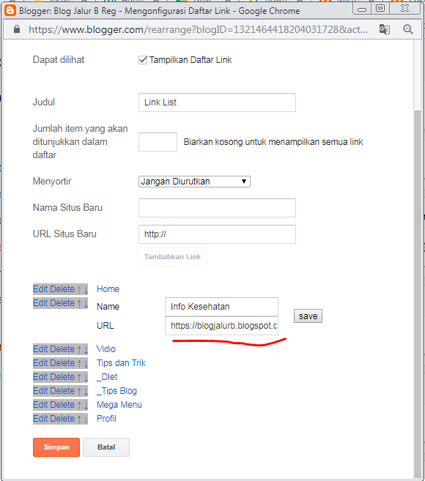The width and height of the screenshot is (425, 481).
Task: Click Edit for Tips dan Trik
Action: 40,363
